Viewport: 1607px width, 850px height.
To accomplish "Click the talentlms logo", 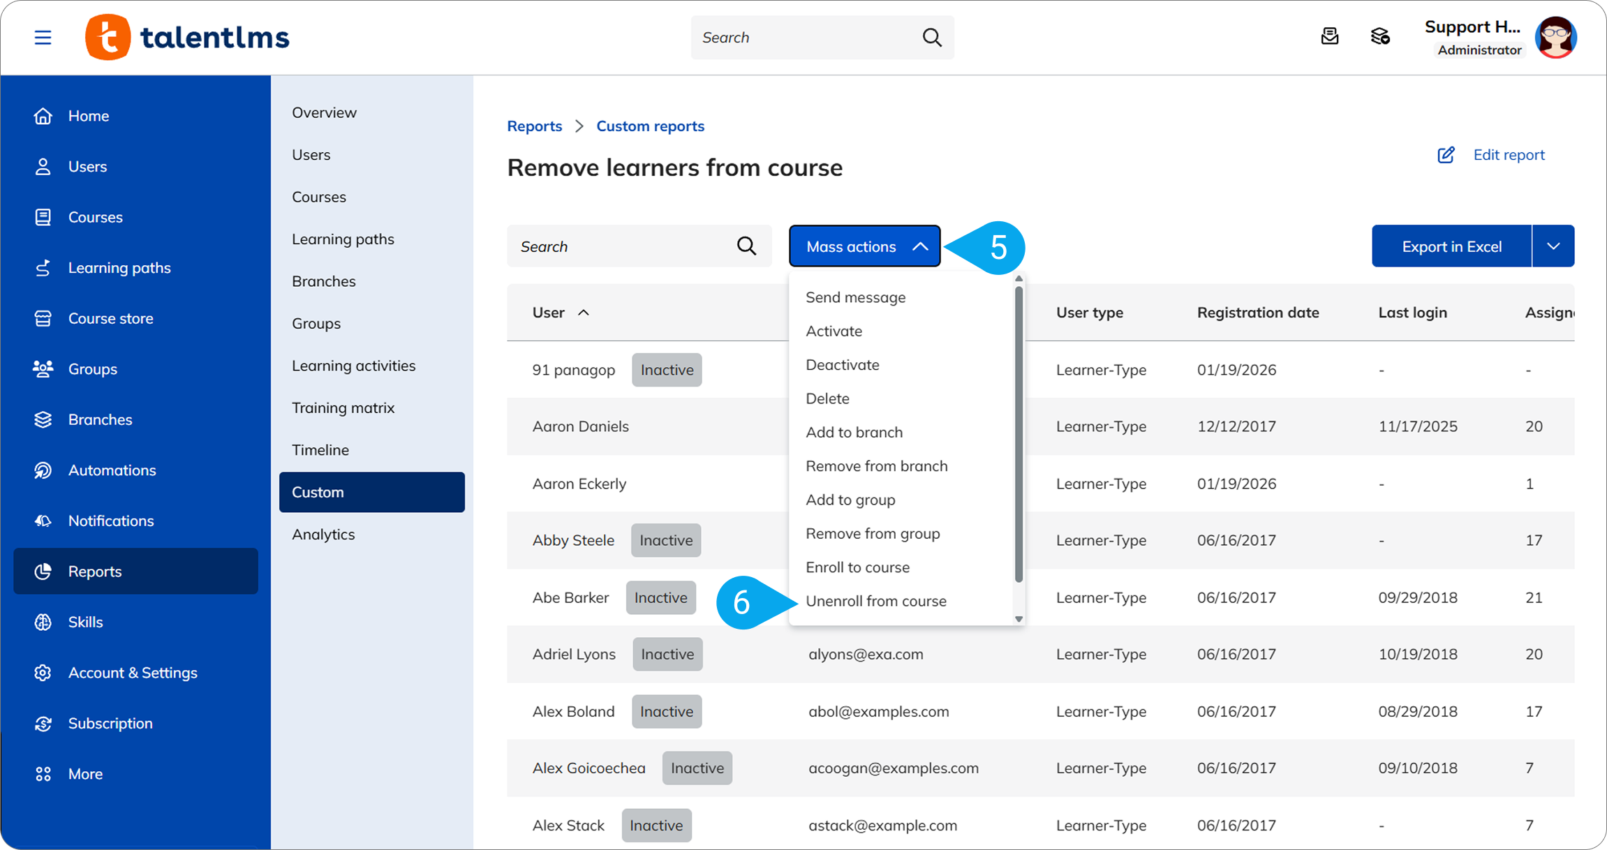I will pos(187,37).
